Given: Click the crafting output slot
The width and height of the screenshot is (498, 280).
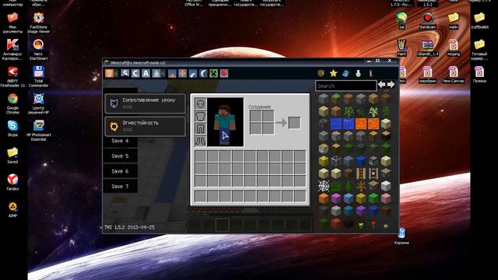Looking at the screenshot, I should tap(294, 123).
